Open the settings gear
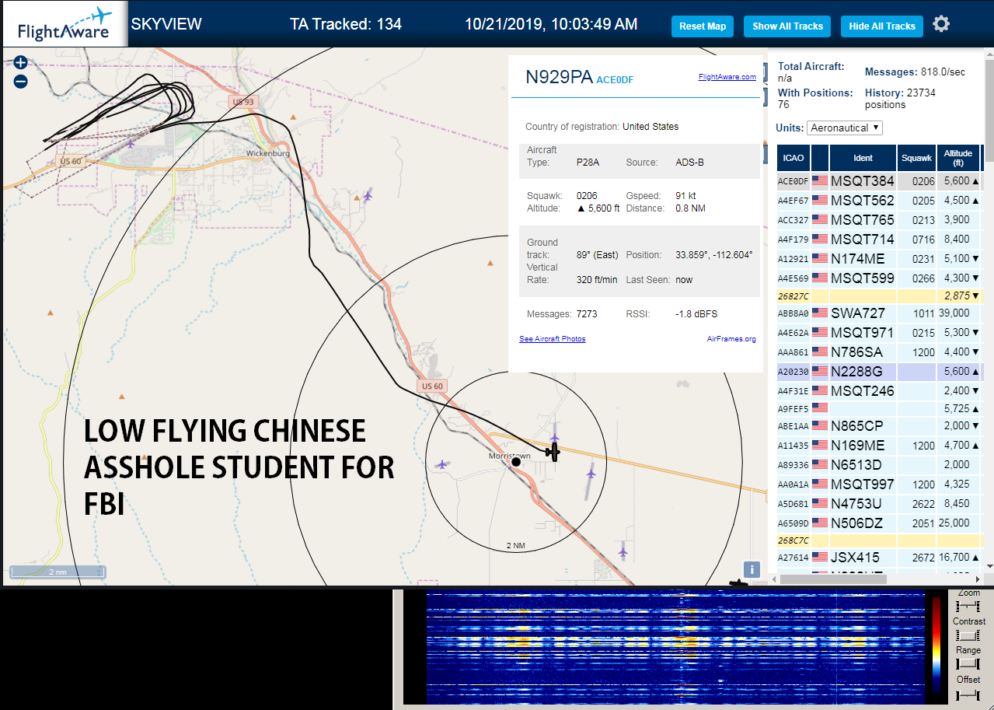The height and width of the screenshot is (710, 994). (x=941, y=24)
